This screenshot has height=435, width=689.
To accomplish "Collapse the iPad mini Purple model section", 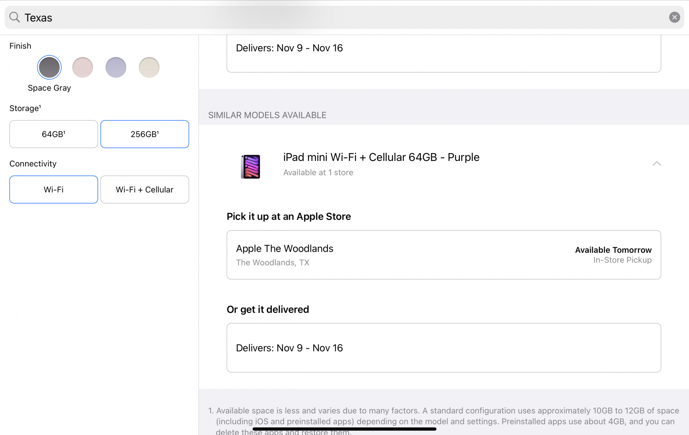I will point(657,164).
